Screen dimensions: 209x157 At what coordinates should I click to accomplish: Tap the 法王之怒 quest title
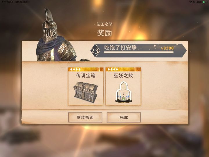click(105, 24)
